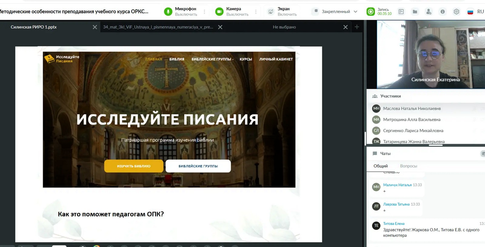Select the Не выбрано tab
The width and height of the screenshot is (485, 247).
(x=284, y=27)
